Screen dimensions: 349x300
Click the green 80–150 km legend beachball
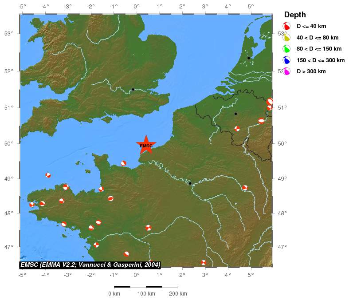pyautogui.click(x=286, y=49)
